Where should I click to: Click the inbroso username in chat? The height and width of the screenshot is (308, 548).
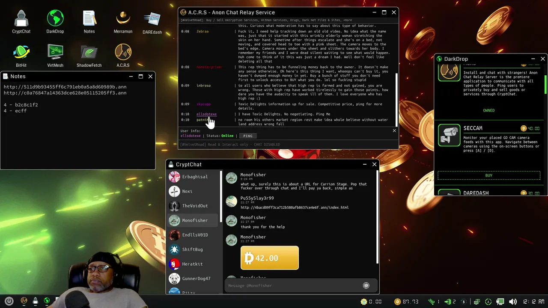(x=203, y=86)
